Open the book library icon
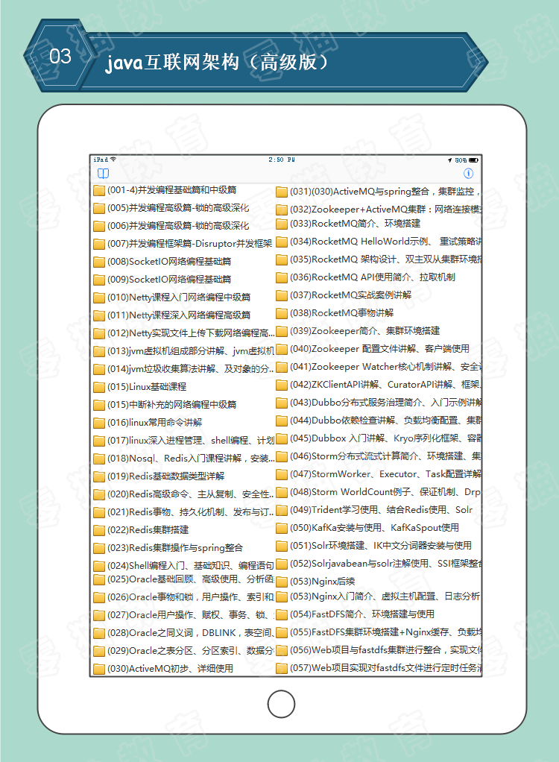Viewport: 559px width, 762px height. tap(104, 174)
